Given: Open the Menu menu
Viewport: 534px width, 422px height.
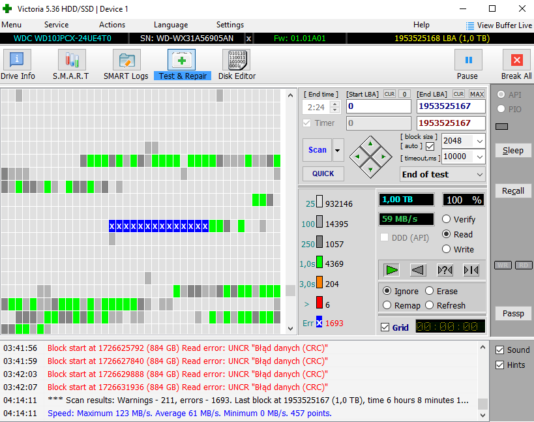Looking at the screenshot, I should [11, 25].
